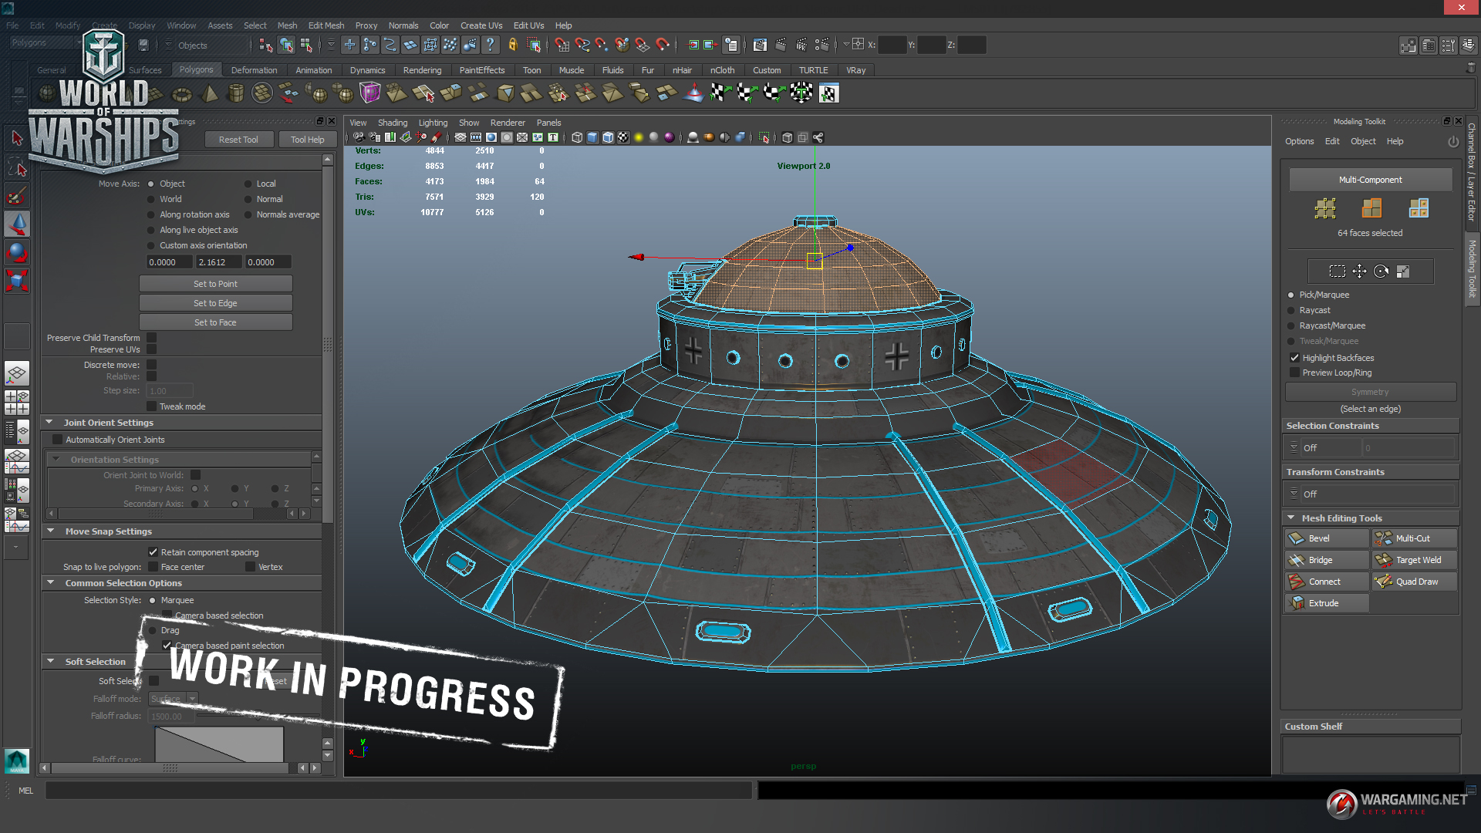This screenshot has height=833, width=1481.
Task: Switch to the Rendering shelf tab
Action: coord(422,70)
